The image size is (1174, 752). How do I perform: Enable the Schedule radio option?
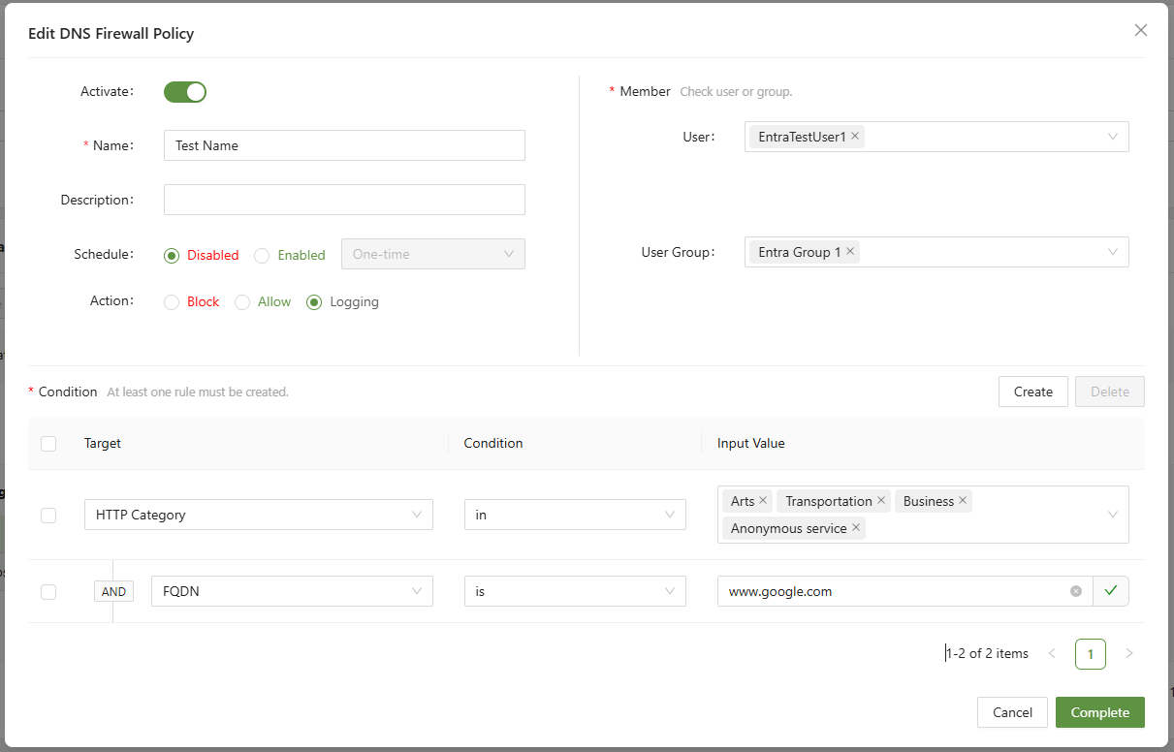[262, 256]
